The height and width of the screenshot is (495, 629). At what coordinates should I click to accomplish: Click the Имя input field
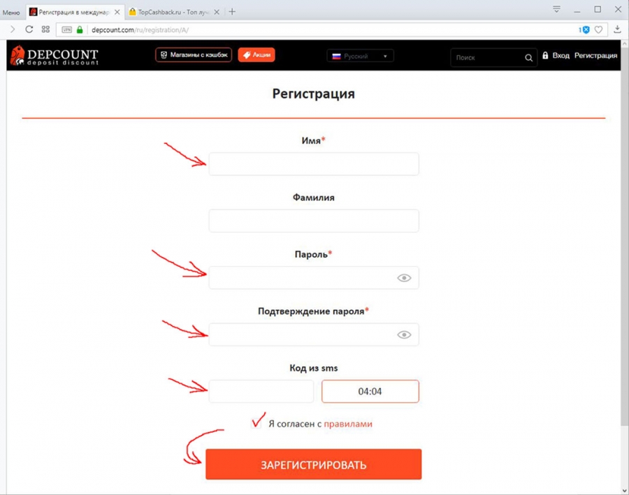(x=314, y=164)
